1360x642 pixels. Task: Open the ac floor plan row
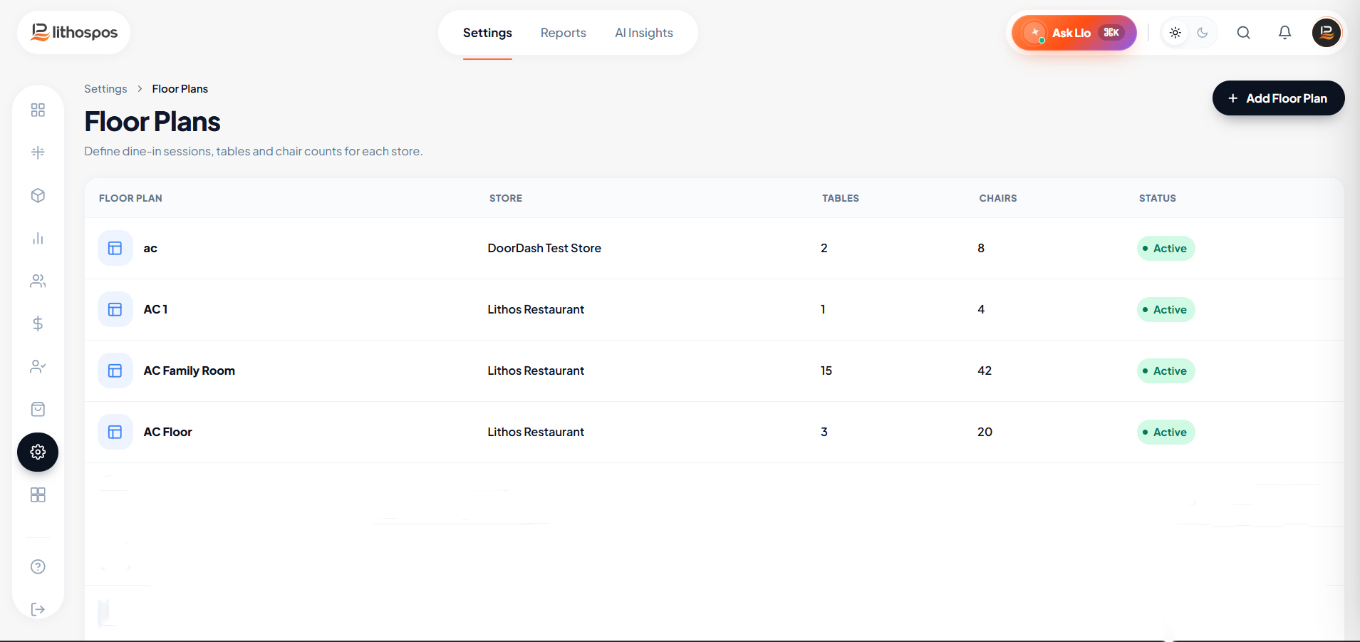click(714, 248)
